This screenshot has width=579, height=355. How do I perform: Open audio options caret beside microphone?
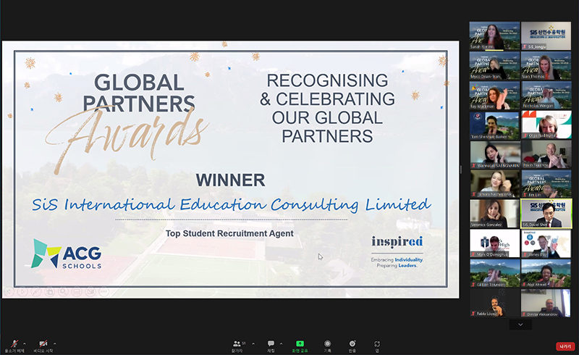[25, 343]
